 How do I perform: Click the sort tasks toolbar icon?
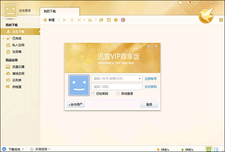[x=101, y=20]
